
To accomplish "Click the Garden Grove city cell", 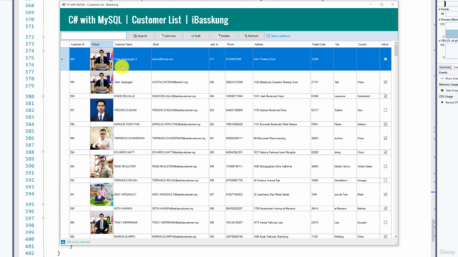I will click(x=345, y=166).
